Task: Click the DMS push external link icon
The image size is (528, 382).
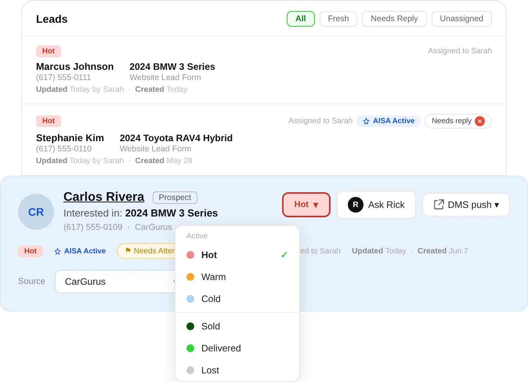Action: [439, 204]
